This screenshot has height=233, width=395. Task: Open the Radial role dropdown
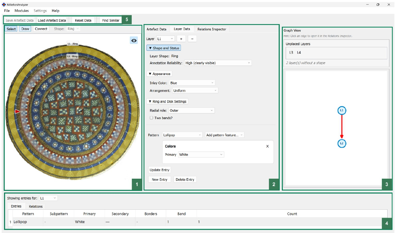click(192, 110)
